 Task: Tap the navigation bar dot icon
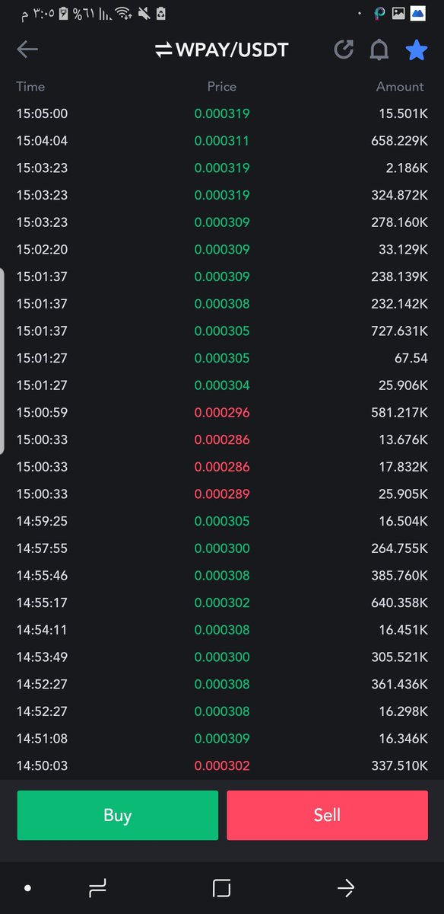[27, 888]
